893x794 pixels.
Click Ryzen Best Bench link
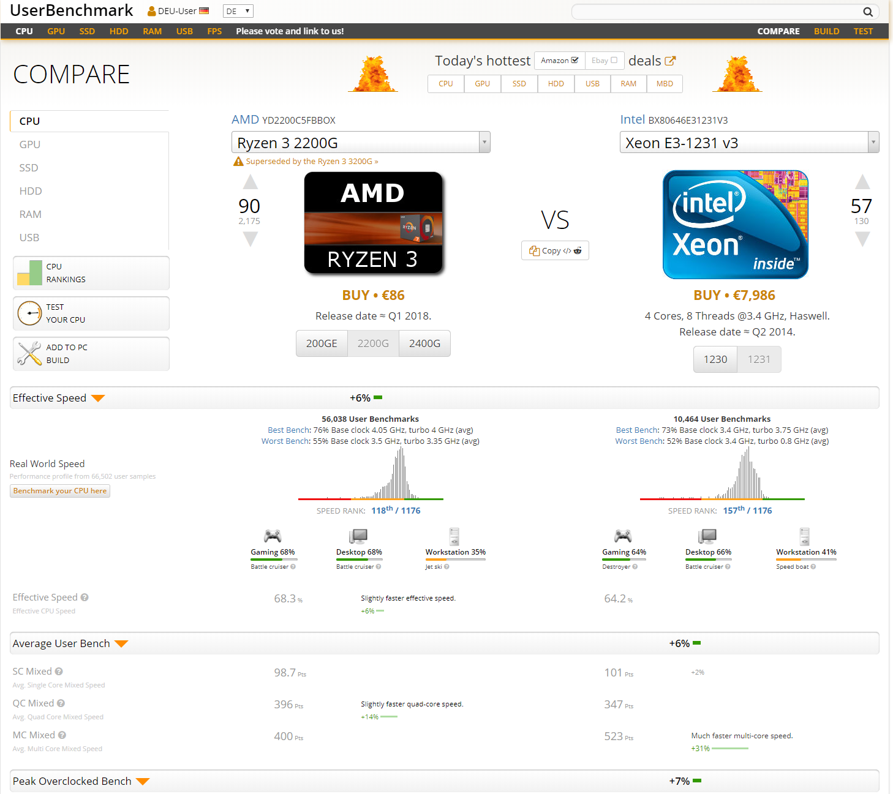point(289,430)
